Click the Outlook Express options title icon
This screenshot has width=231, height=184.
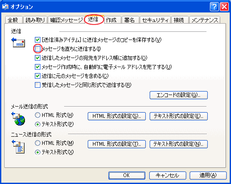[x=5, y=6]
